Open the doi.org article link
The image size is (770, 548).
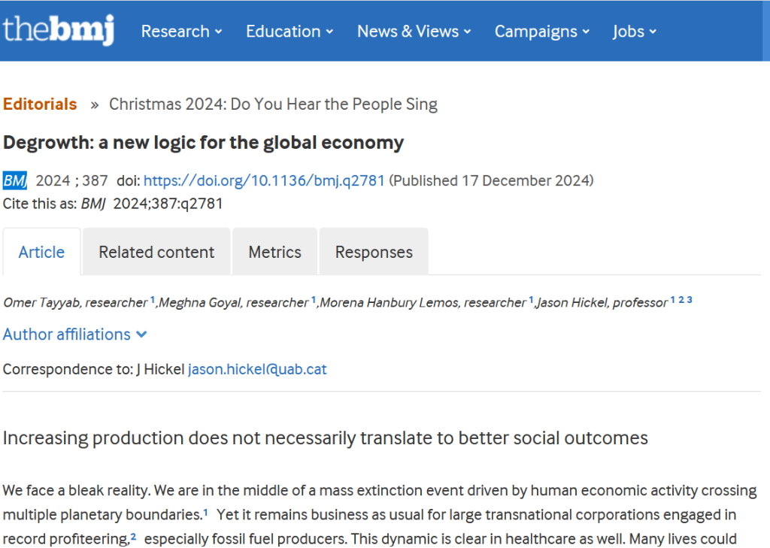coord(264,180)
